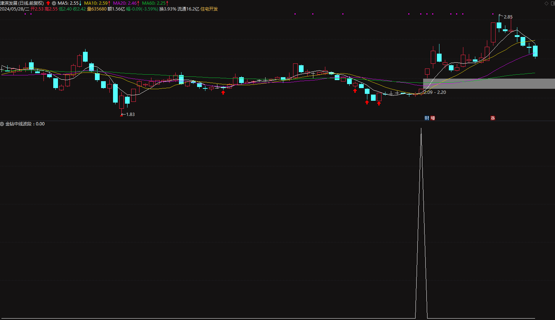Click the 津滨发展(日线.前复权) chart title
555x320 pixels.
[x=22, y=3]
